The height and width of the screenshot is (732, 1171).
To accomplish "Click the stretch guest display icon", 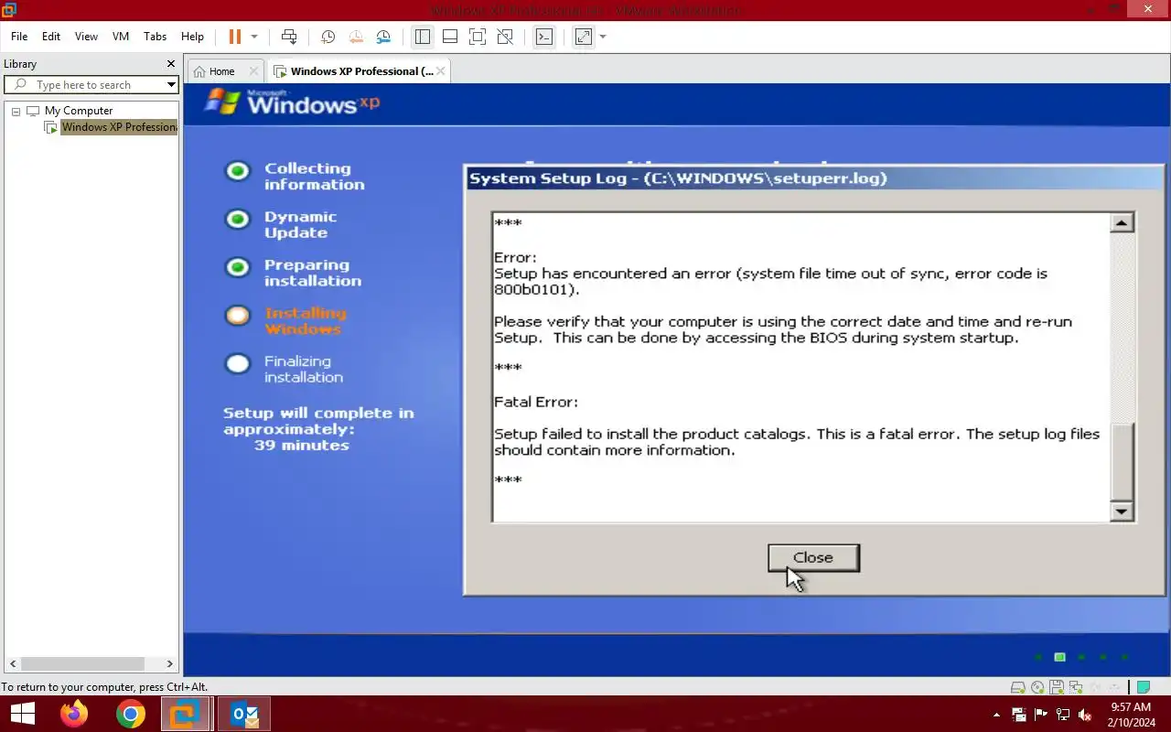I will point(584,37).
